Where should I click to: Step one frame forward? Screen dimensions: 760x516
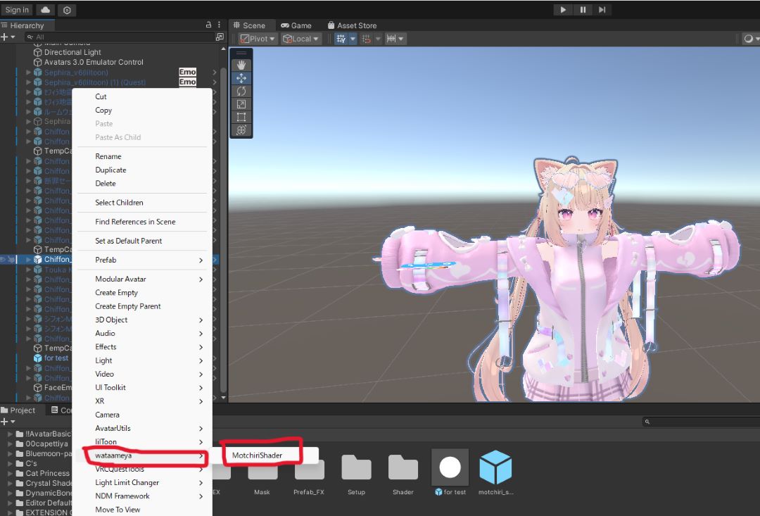(x=602, y=10)
